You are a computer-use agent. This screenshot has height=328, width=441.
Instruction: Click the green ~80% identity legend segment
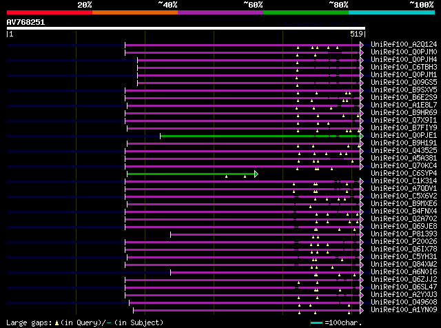tap(306, 12)
